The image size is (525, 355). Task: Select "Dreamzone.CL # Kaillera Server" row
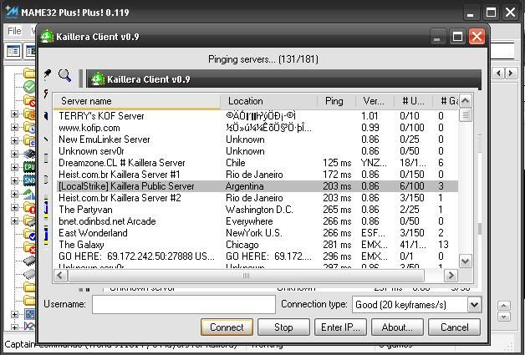coord(257,163)
